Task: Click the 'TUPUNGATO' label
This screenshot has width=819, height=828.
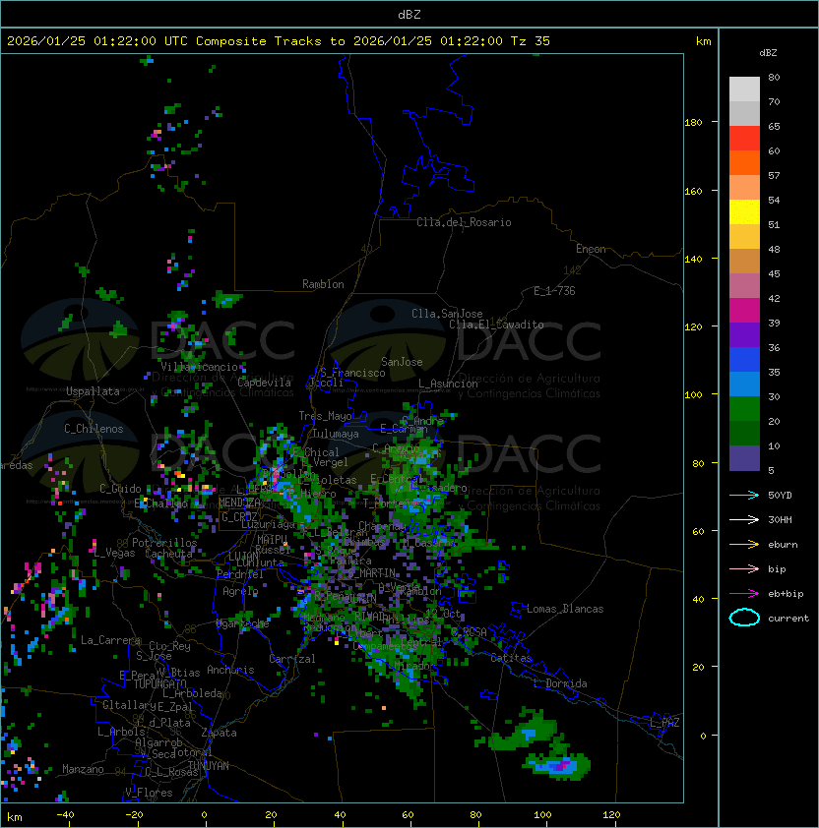Action: (159, 683)
